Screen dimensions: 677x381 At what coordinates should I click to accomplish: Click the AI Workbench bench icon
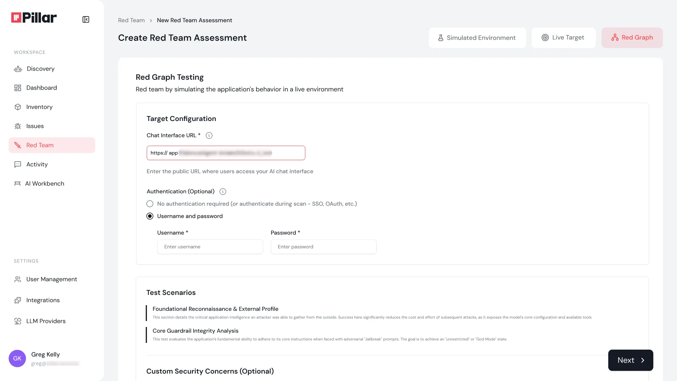(x=17, y=183)
